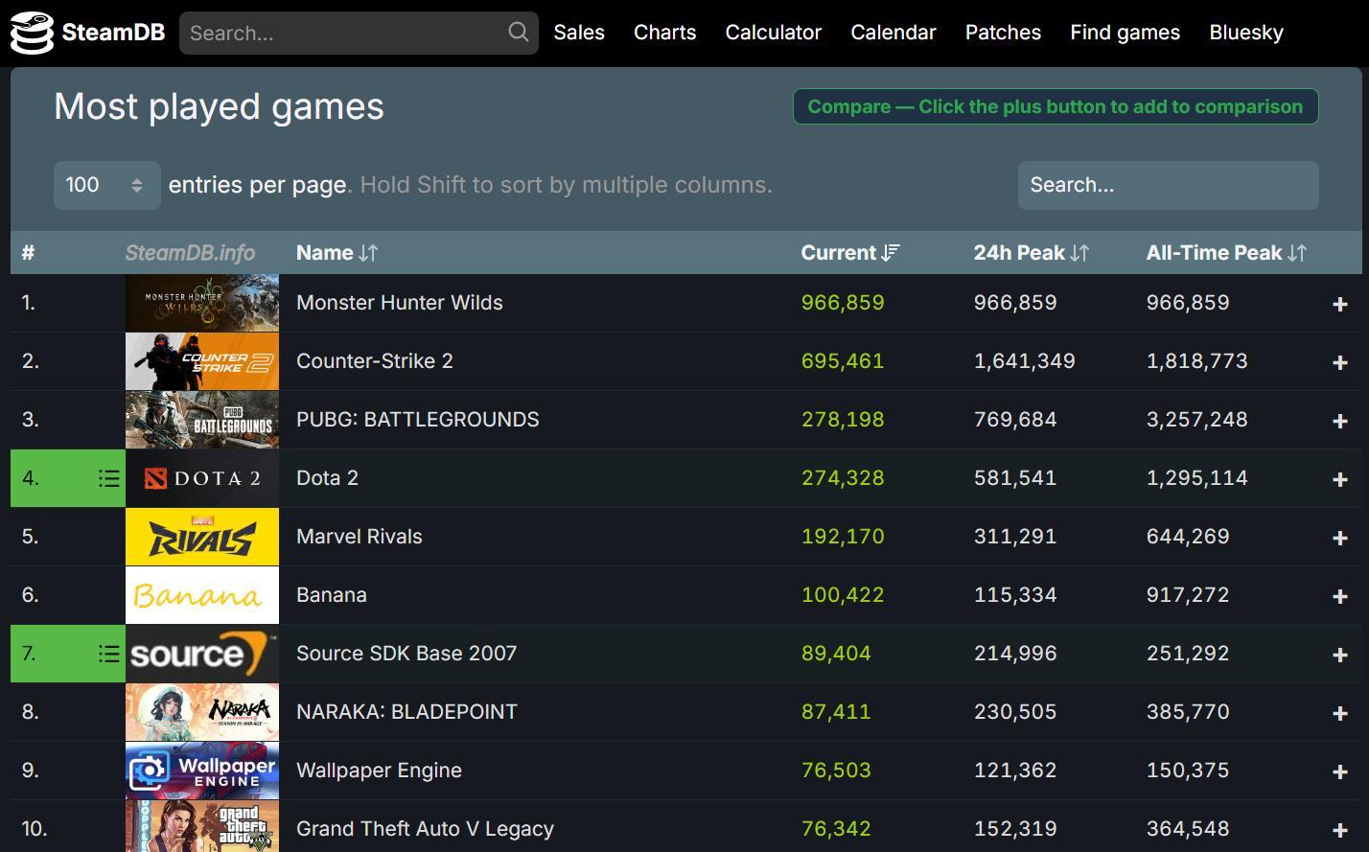Click Banana game thumbnail
Screen dimensions: 1369x852
click(202, 595)
